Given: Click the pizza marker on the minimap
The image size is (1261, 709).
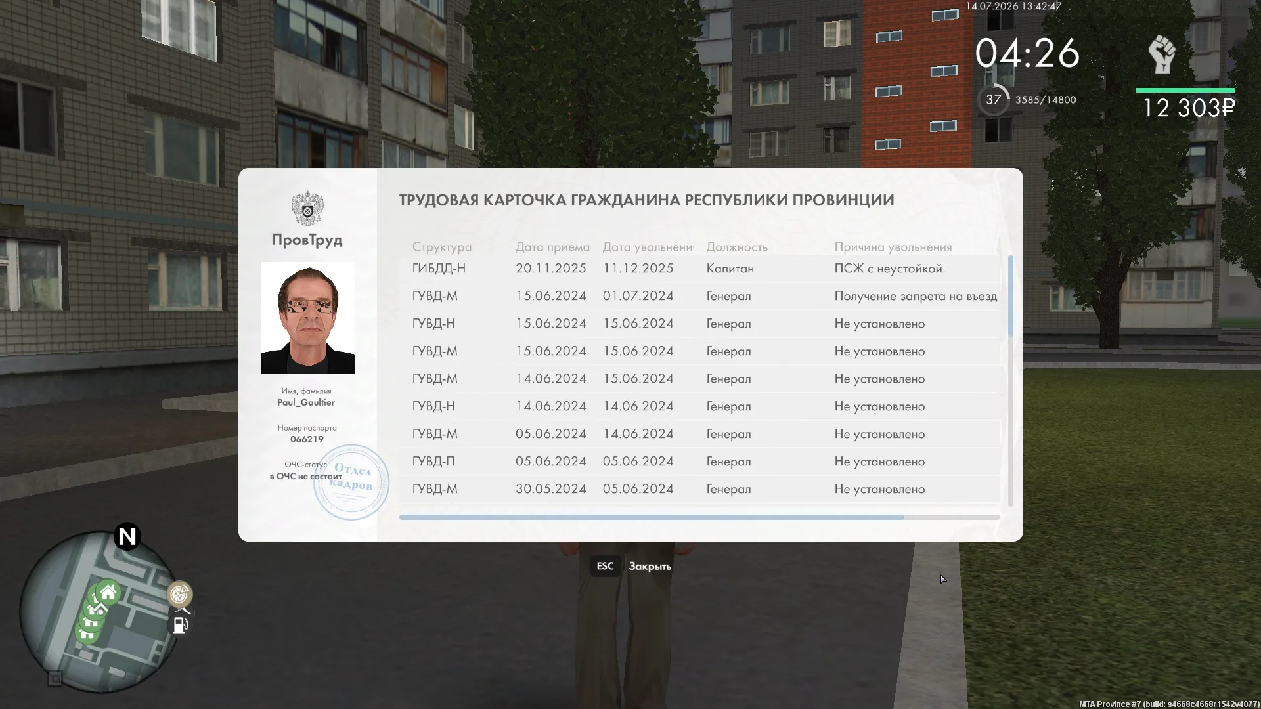Looking at the screenshot, I should (179, 594).
